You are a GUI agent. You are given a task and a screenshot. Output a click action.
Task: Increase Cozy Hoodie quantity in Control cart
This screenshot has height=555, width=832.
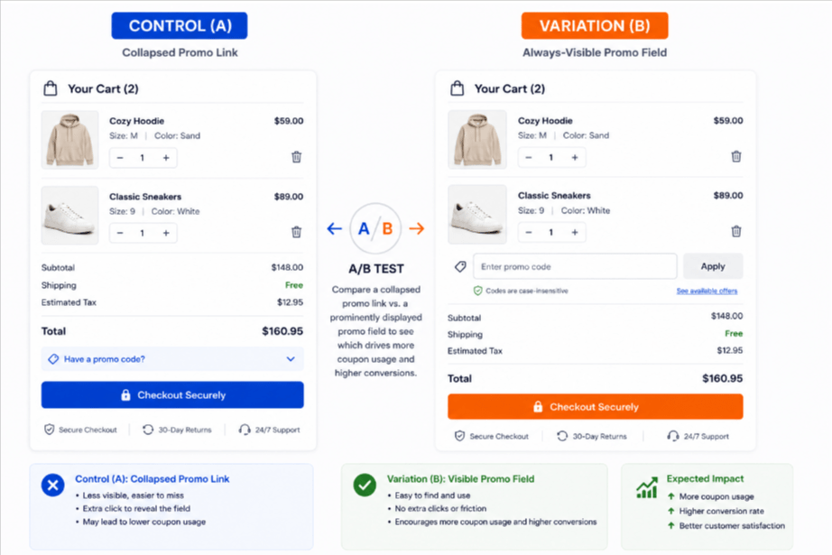coord(166,158)
